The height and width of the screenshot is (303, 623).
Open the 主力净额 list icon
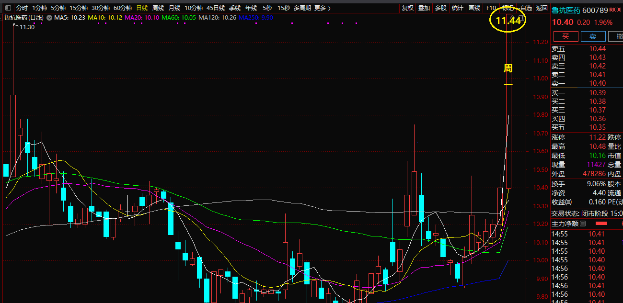[x=583, y=224]
